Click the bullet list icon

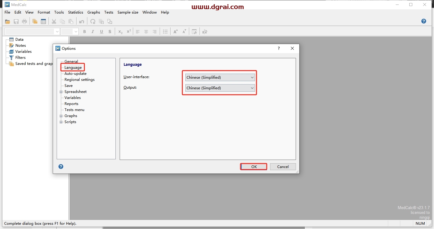tap(165, 32)
